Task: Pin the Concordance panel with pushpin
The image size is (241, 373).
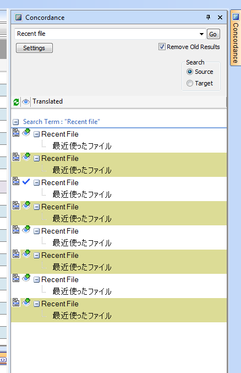Action: tap(208, 17)
